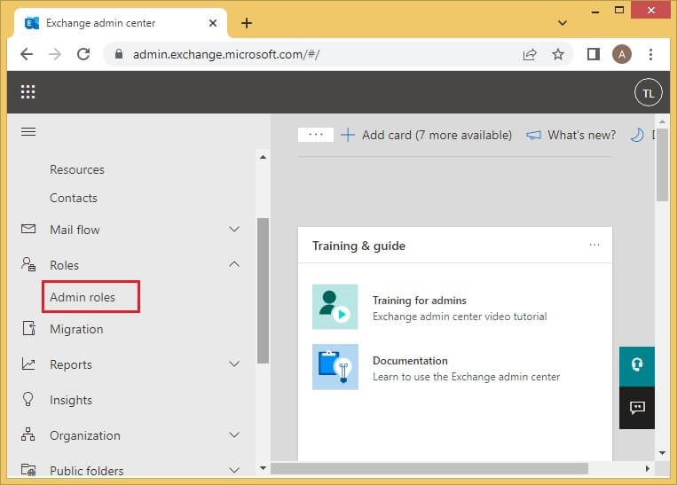Click the plus icon beside Add card
This screenshot has height=485, width=677.
point(348,135)
